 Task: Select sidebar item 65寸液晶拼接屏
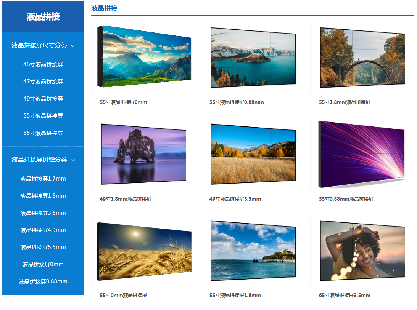(x=43, y=133)
